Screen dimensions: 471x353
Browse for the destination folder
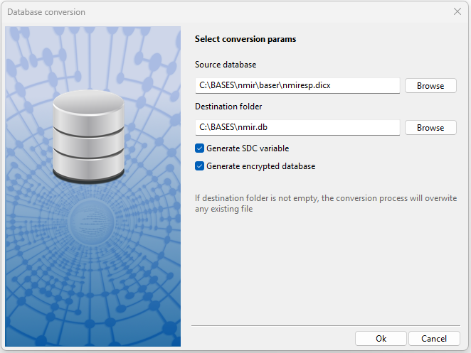pyautogui.click(x=430, y=128)
